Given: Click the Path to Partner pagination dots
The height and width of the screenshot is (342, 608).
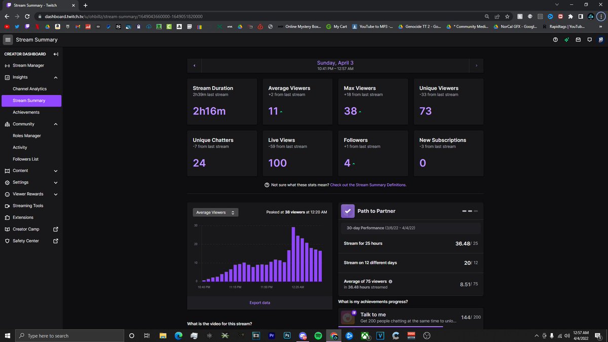Looking at the screenshot, I should coord(470,211).
